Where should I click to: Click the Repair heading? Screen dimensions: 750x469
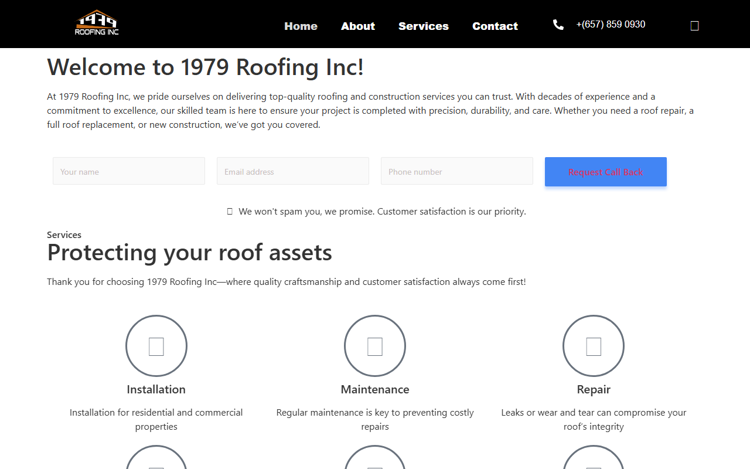(594, 390)
